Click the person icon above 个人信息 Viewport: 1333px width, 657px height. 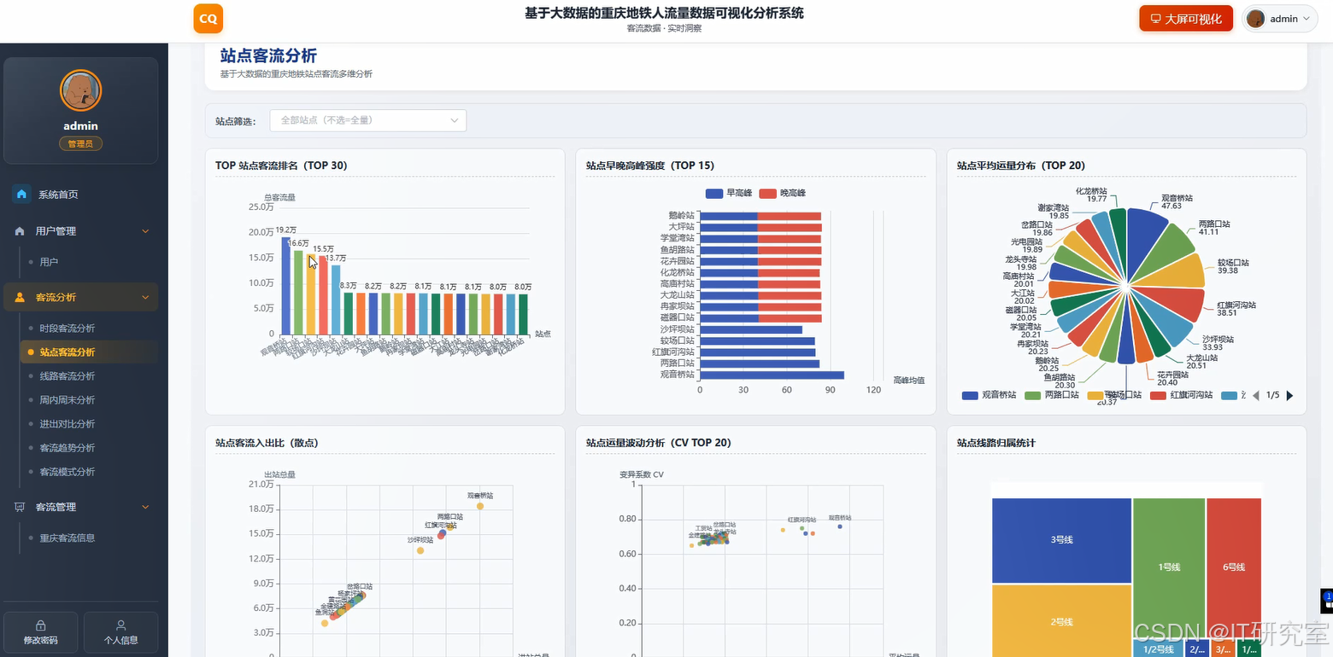(120, 625)
